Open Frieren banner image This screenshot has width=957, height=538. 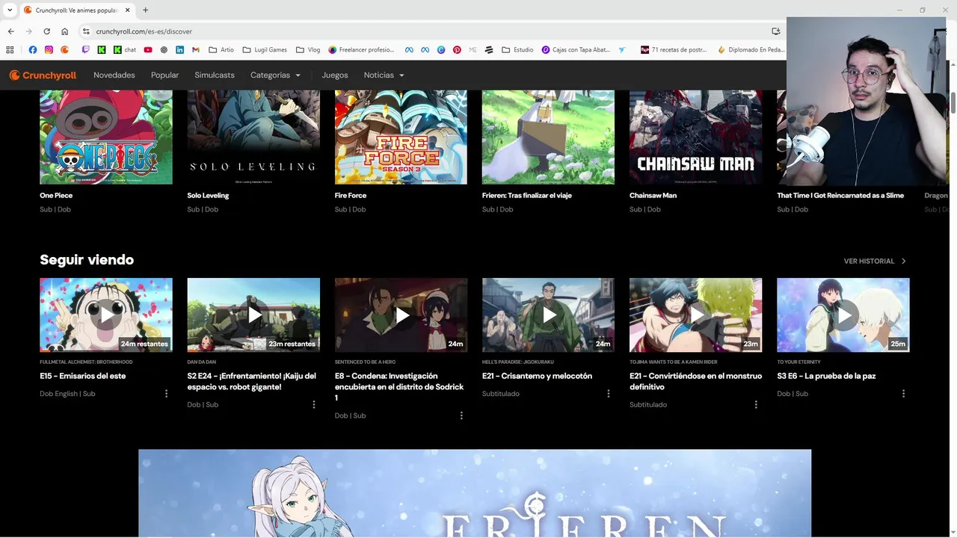tap(475, 493)
